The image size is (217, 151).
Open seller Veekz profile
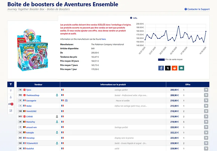(x=29, y=106)
